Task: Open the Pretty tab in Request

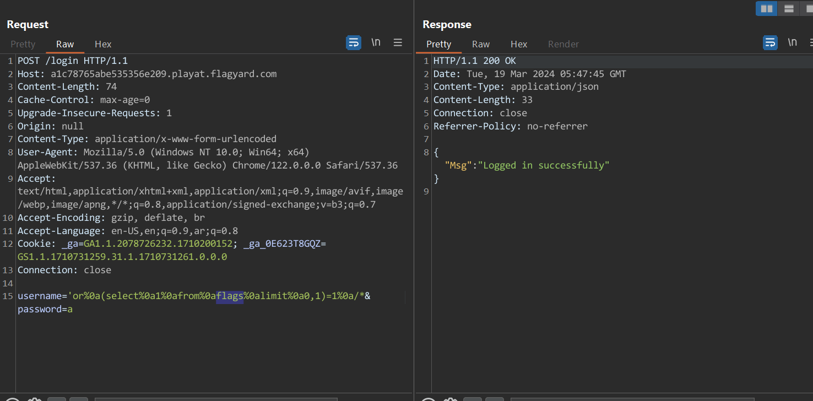Action: (23, 44)
